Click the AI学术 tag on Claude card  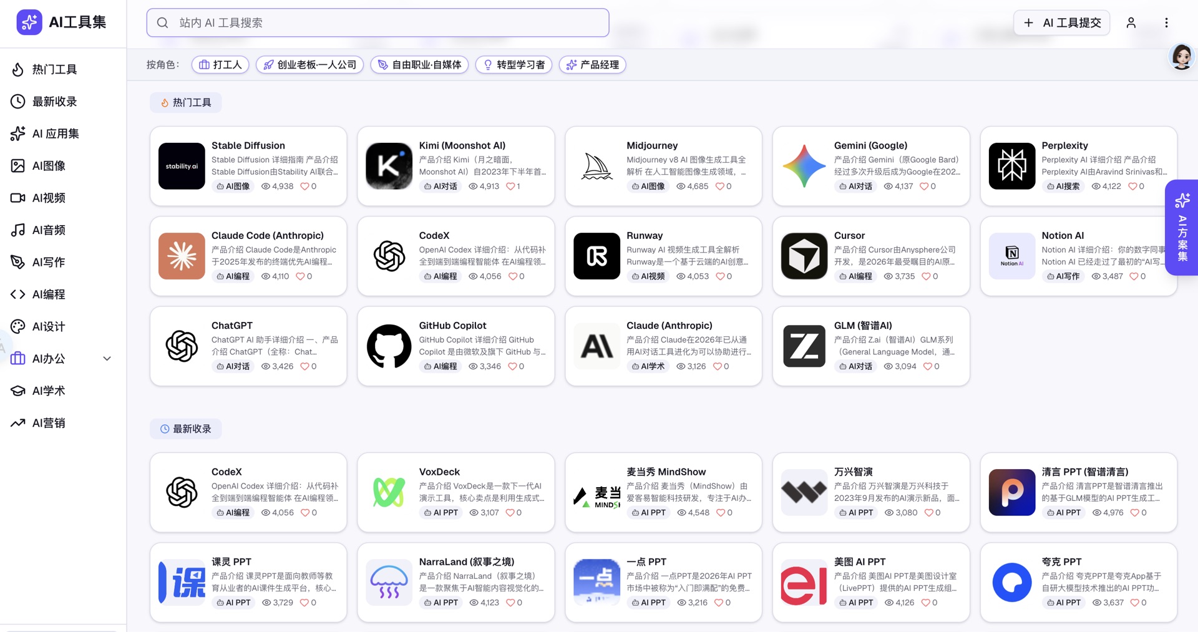click(x=648, y=367)
